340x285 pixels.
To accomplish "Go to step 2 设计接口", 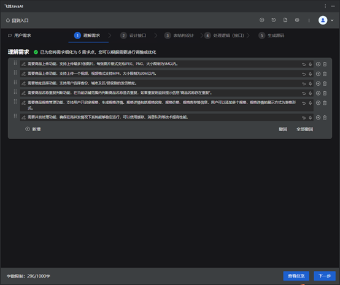I will click(x=133, y=36).
